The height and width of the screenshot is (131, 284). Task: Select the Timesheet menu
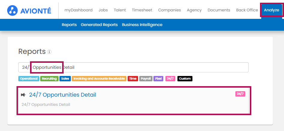142,10
